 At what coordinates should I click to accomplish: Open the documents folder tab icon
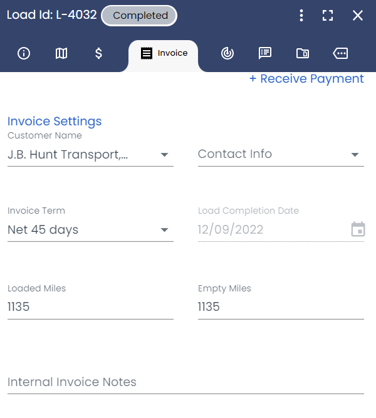pyautogui.click(x=303, y=53)
